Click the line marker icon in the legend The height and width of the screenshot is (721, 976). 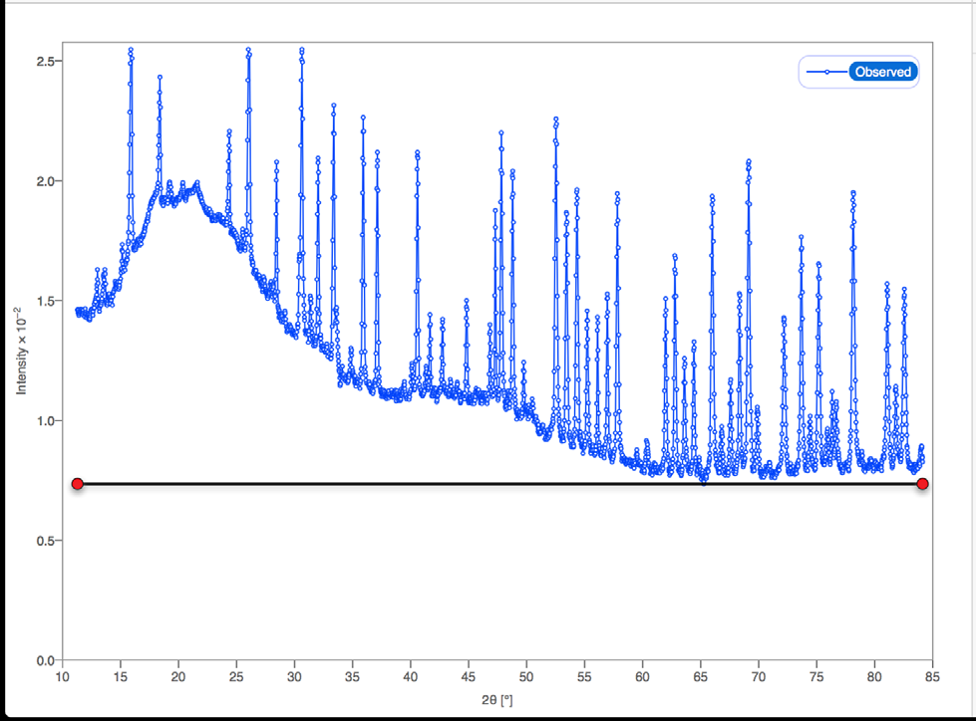click(826, 72)
